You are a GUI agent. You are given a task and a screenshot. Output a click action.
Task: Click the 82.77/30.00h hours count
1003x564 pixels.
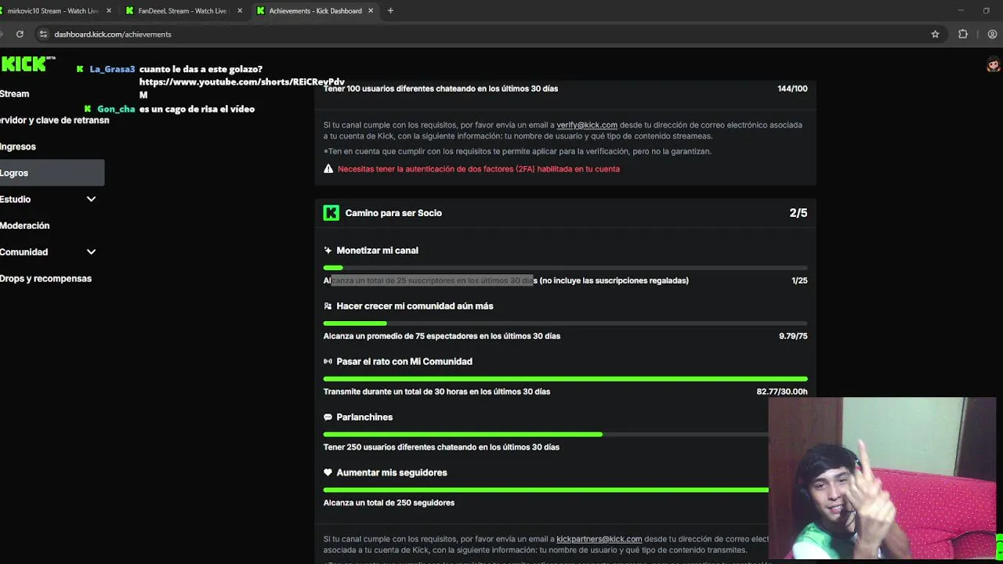pos(782,392)
